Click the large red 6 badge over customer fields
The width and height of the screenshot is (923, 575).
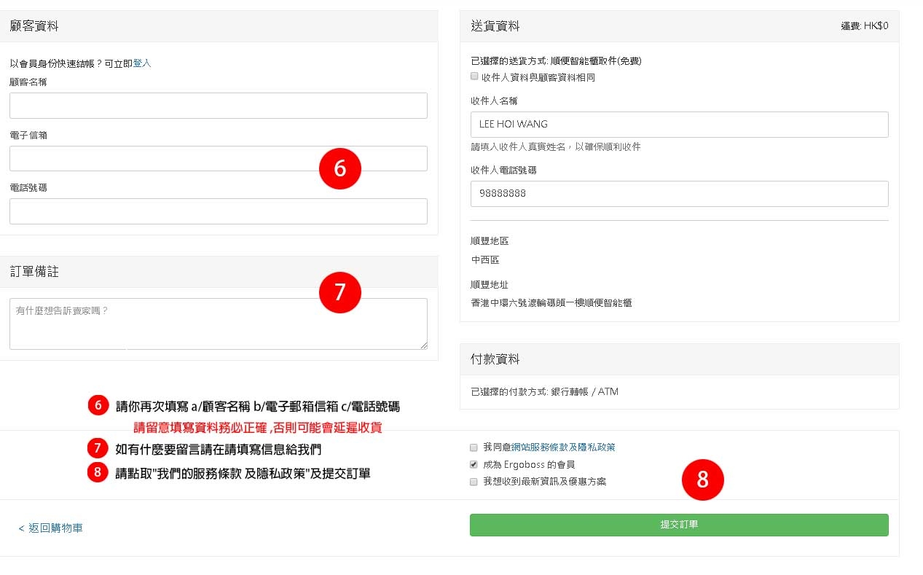click(x=340, y=168)
